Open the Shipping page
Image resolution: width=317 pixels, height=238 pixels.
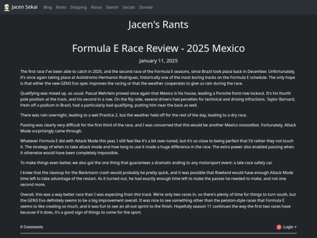click(x=79, y=7)
